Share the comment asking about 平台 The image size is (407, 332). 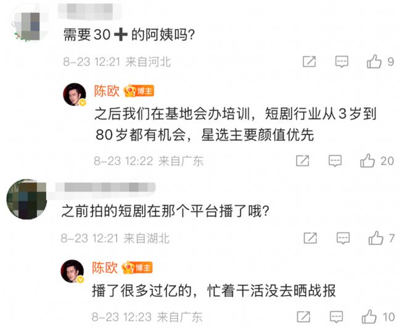tap(310, 238)
